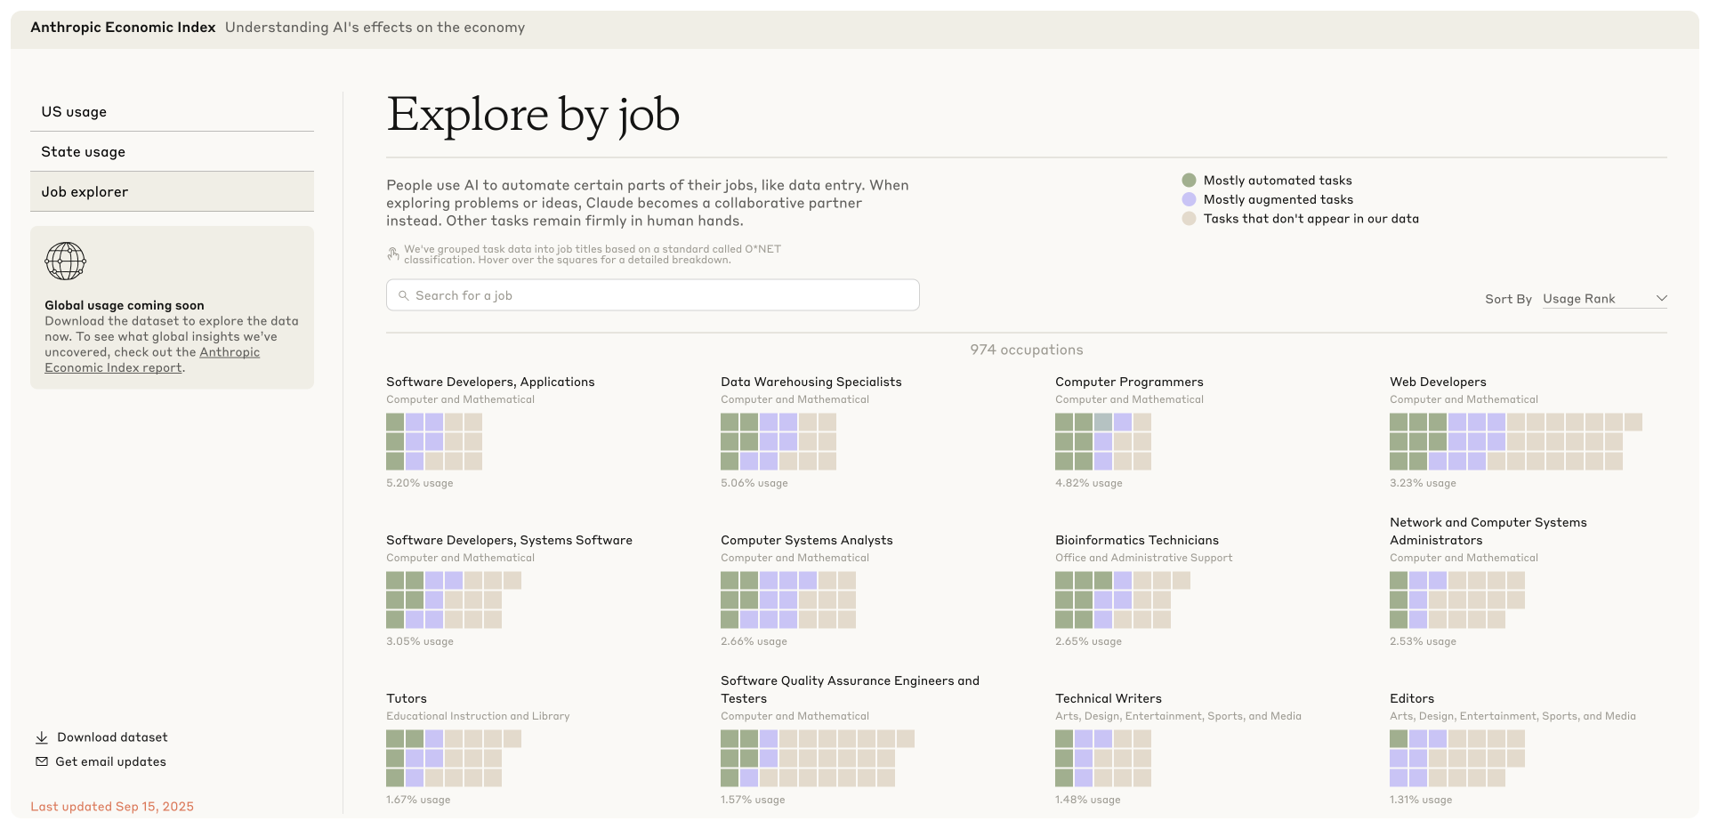Expand the sort dropdown chevron arrow
This screenshot has width=1710, height=829.
pos(1661,299)
